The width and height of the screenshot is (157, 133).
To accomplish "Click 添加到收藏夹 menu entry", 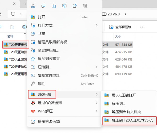I will click(x=64, y=59).
